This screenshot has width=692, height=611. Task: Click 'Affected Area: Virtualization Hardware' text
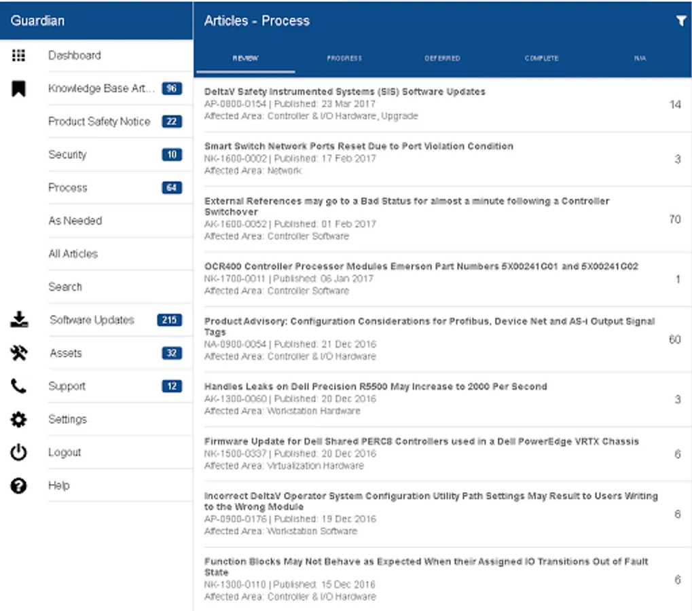point(284,466)
